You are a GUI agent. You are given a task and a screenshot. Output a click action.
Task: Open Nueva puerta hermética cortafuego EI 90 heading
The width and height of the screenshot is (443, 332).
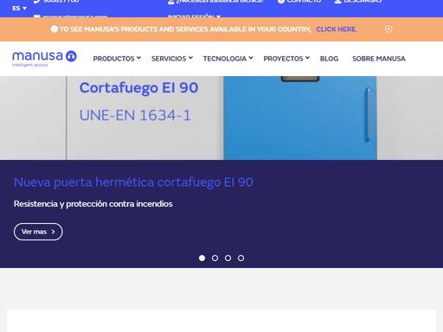(133, 182)
